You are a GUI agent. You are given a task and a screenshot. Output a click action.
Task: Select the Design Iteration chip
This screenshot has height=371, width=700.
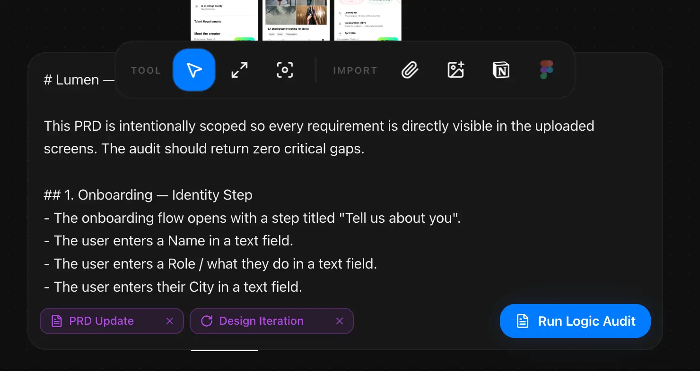pyautogui.click(x=271, y=321)
